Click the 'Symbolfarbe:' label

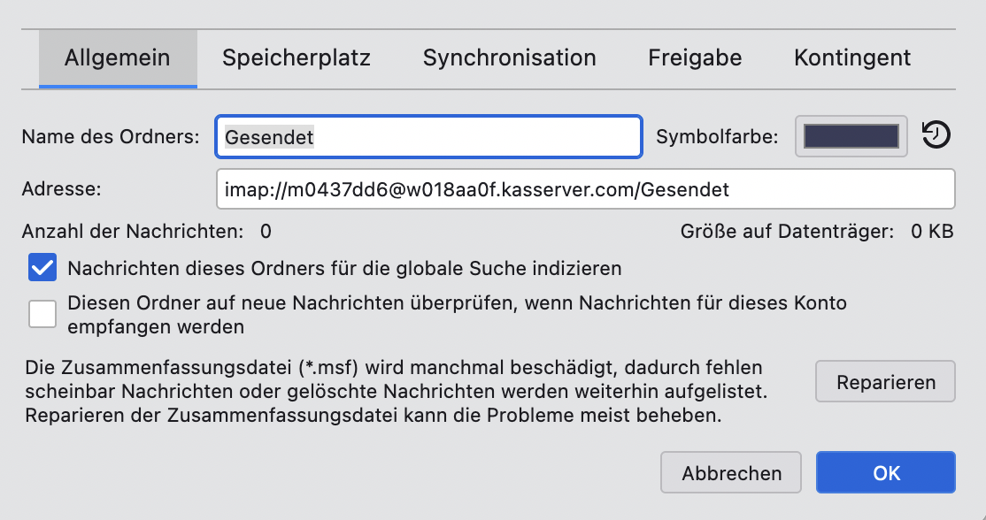coord(718,137)
